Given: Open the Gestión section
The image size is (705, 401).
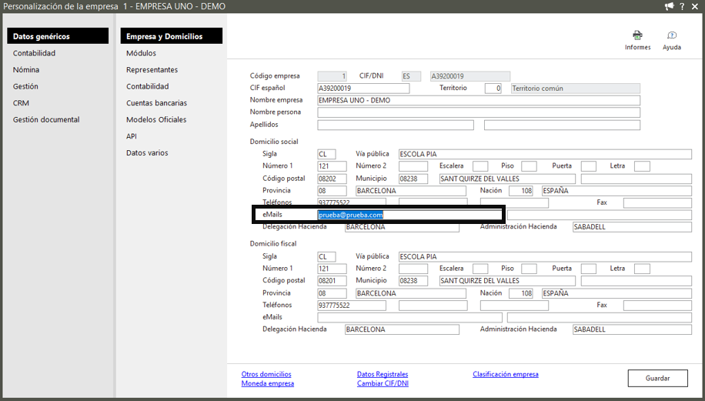Looking at the screenshot, I should click(x=25, y=86).
